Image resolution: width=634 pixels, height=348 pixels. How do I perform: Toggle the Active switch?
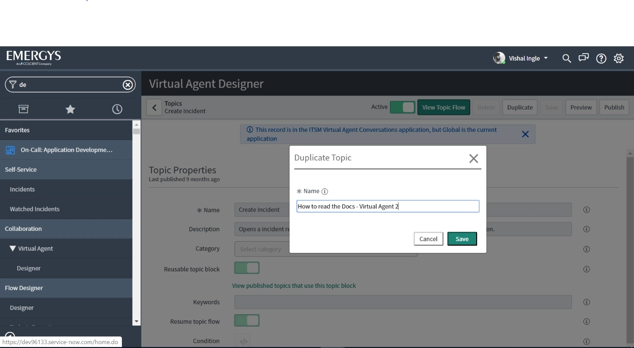coord(402,107)
